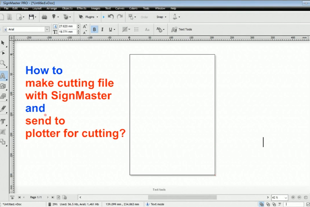Click the Redo arrow icon

[120, 17]
